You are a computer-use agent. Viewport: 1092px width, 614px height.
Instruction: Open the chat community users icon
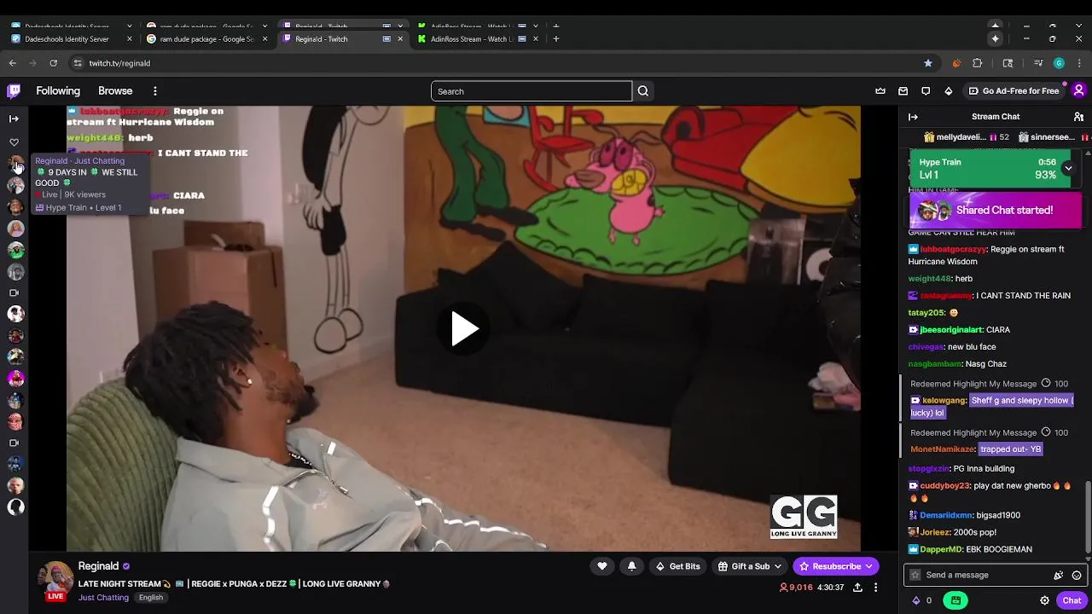tap(1078, 117)
